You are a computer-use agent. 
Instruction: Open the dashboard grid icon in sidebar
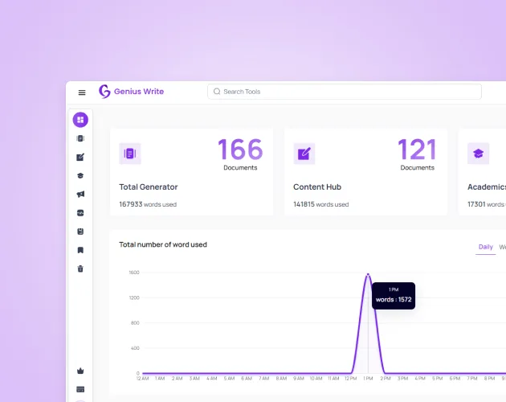pos(80,120)
